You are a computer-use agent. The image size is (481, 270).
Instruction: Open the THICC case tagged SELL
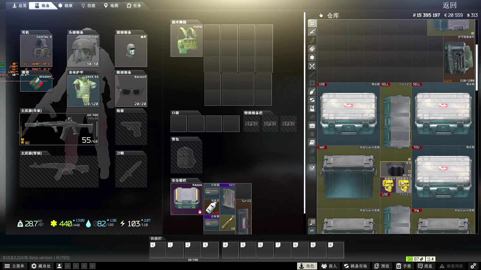[x=396, y=122]
